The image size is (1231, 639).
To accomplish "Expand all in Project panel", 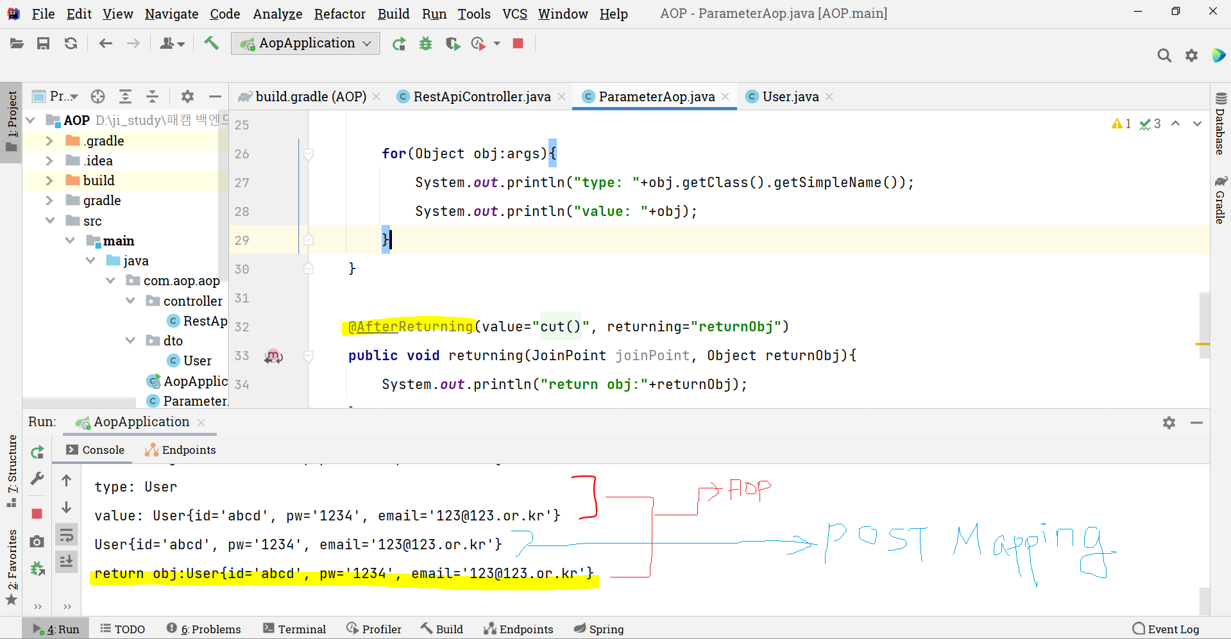I will point(125,96).
